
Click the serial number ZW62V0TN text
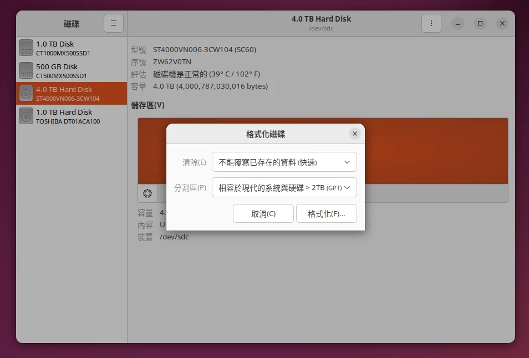[172, 62]
